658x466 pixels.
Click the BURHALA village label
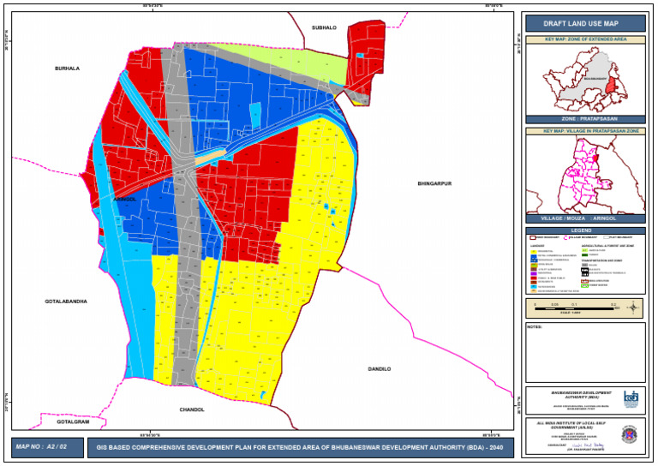pyautogui.click(x=67, y=69)
